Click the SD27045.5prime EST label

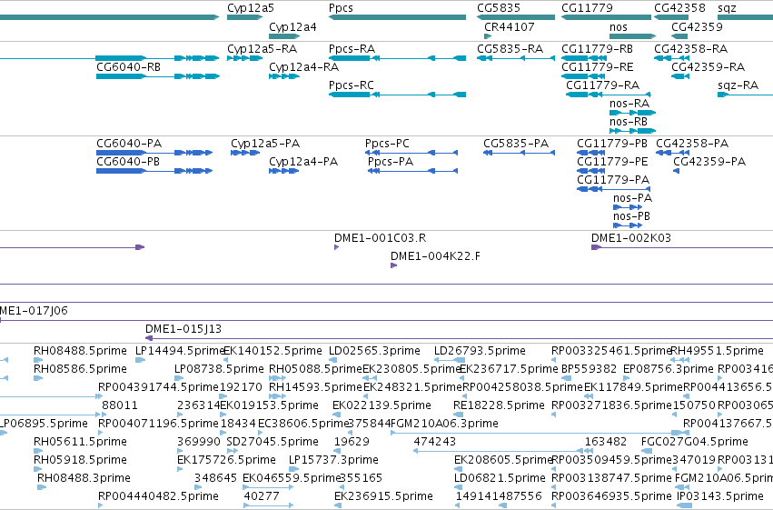273,443
